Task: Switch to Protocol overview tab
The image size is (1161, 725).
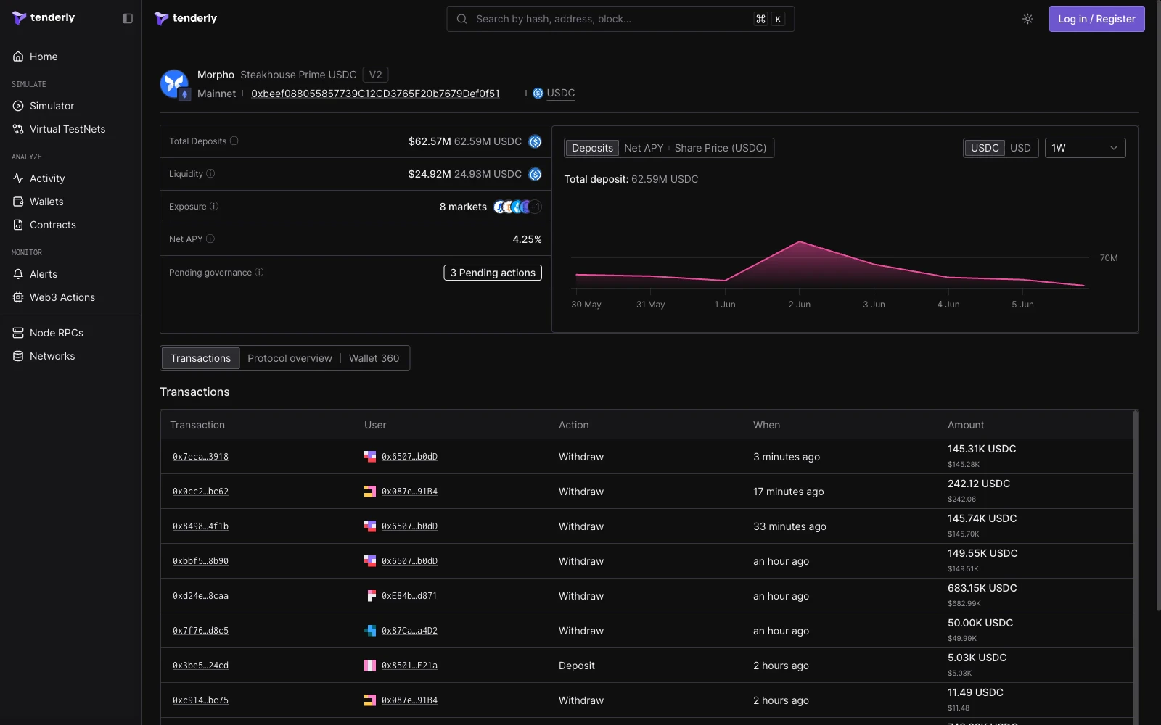Action: (290, 358)
